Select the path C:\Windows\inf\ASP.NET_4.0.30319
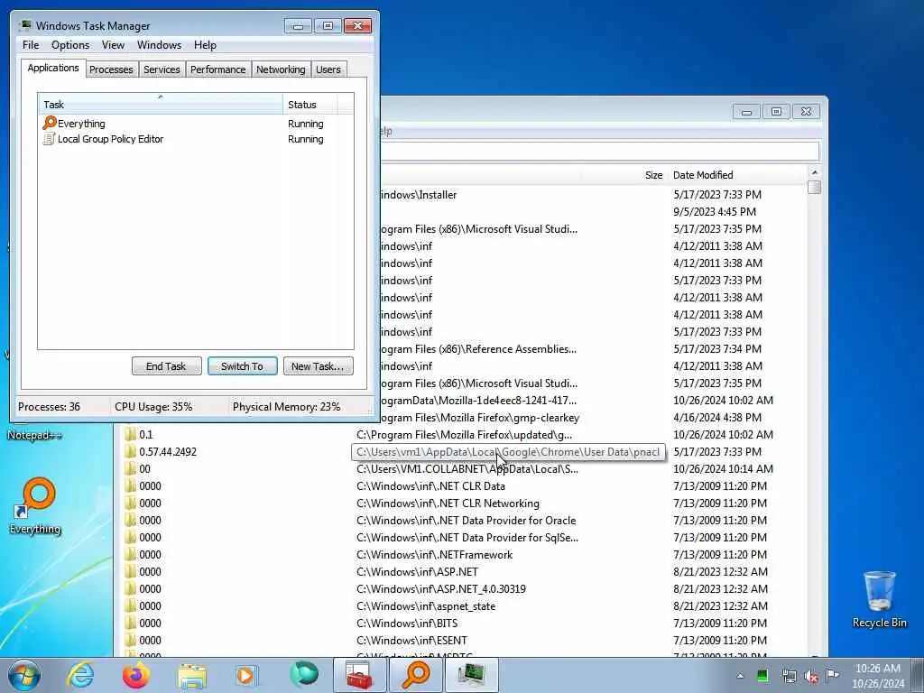Viewport: 924px width, 693px height. [440, 588]
